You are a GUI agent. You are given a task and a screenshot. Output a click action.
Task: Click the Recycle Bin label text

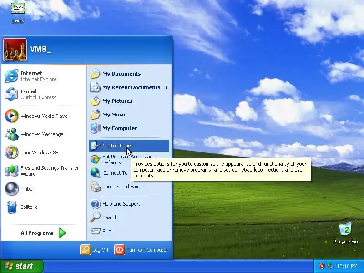[345, 242]
